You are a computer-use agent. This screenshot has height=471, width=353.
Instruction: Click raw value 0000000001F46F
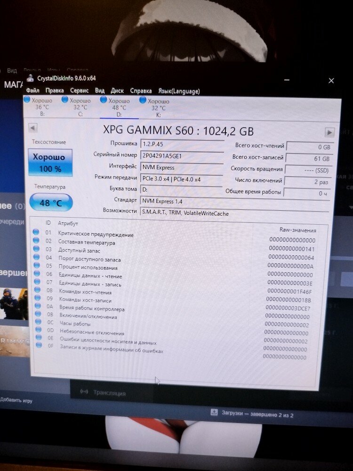point(289,292)
